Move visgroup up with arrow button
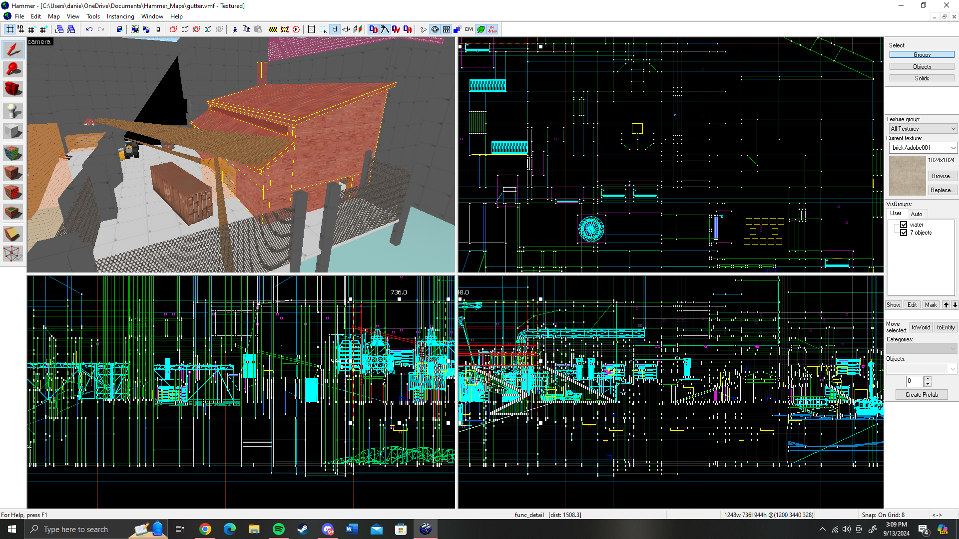 [946, 305]
